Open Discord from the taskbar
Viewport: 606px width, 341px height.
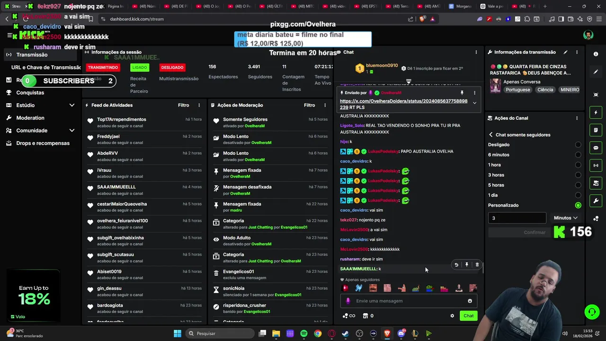[x=401, y=333]
